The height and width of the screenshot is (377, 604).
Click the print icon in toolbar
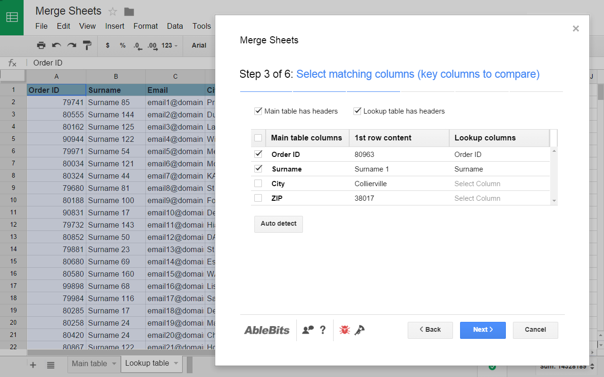tap(42, 45)
